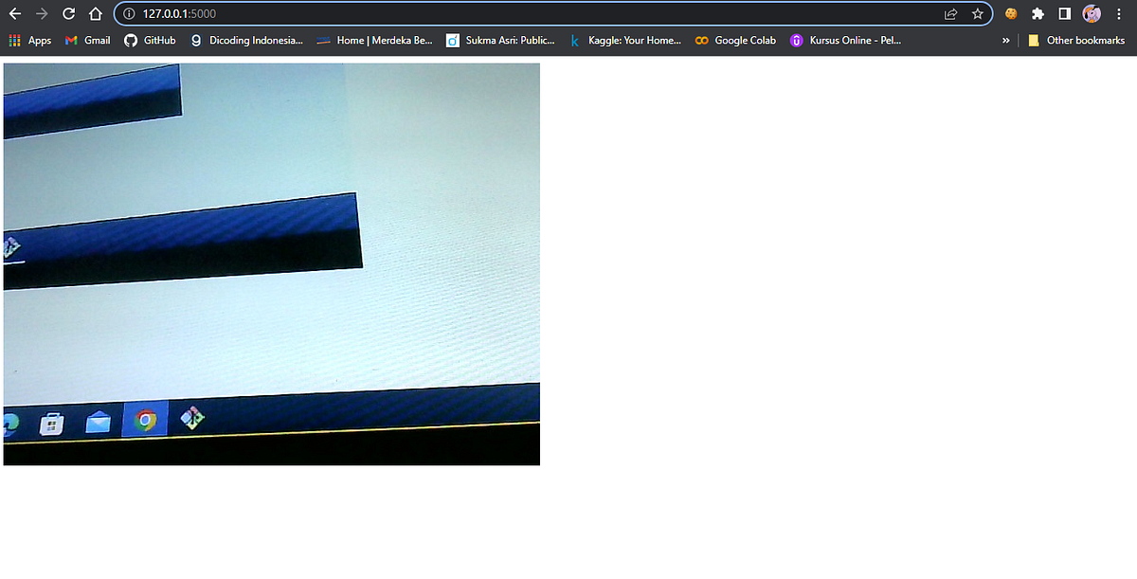Open the GitHub bookmark
Image resolution: width=1137 pixels, height=579 pixels.
[150, 40]
